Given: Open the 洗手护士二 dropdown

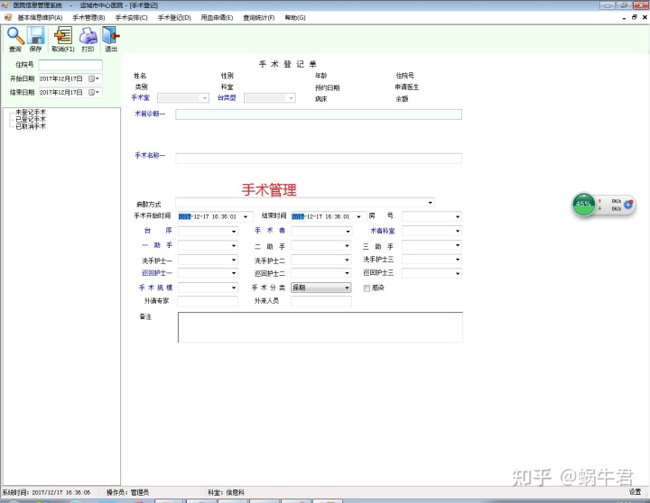Looking at the screenshot, I should (x=348, y=260).
